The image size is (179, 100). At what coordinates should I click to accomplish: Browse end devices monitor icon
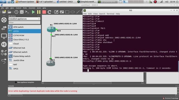(4, 36)
